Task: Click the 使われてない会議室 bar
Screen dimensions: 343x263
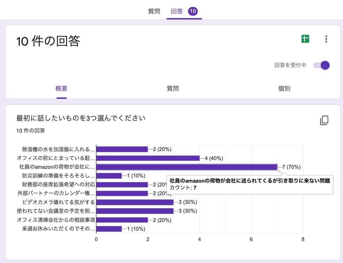Action: 135,211
